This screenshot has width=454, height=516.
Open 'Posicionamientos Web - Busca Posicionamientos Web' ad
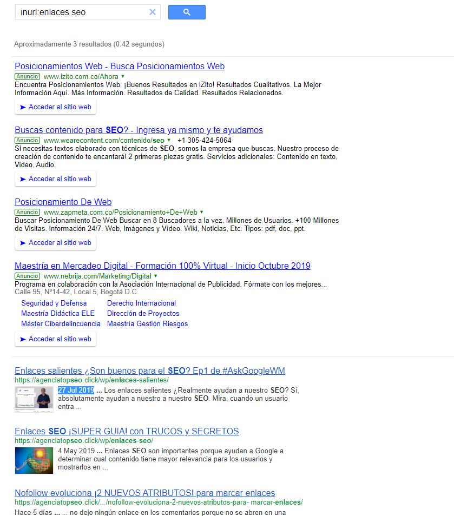[120, 67]
